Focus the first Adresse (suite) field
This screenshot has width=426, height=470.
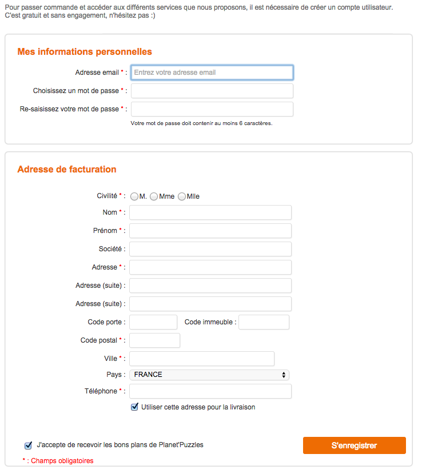pyautogui.click(x=210, y=286)
